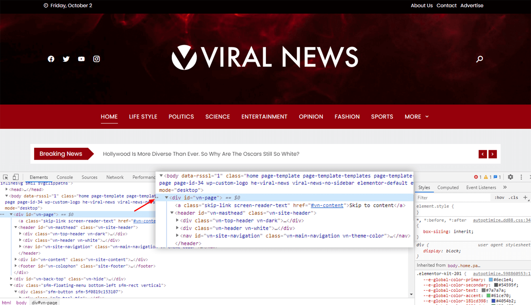The image size is (531, 305).
Task: Open the Advertise link
Action: (472, 6)
